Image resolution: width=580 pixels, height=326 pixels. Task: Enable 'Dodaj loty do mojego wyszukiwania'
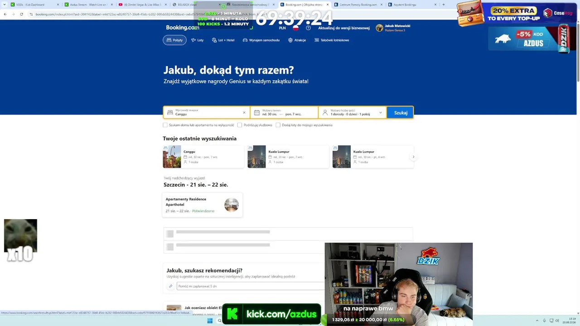pyautogui.click(x=278, y=125)
